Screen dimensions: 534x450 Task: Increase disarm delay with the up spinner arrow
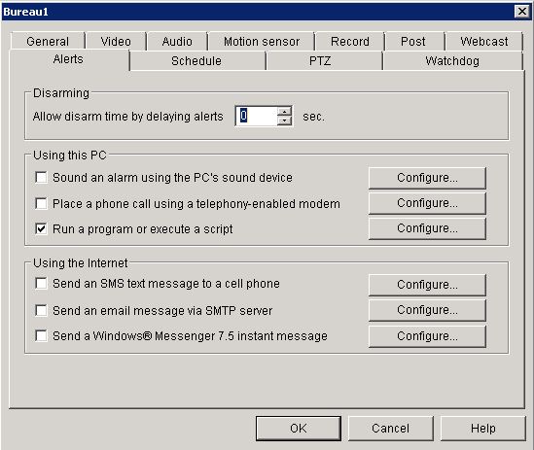coord(284,112)
